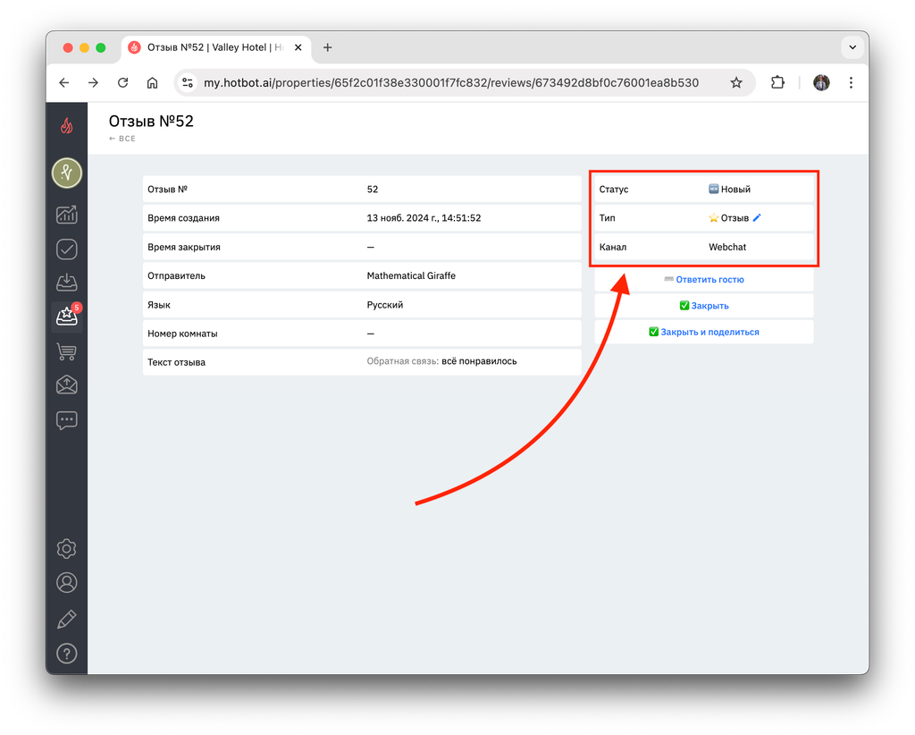Open the shopping cart orders icon

(66, 351)
